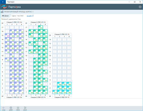Select apartment 117 on floor 13

31,44
